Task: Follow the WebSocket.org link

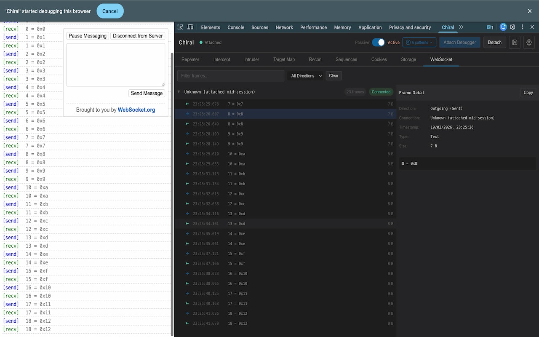Action: [136, 110]
